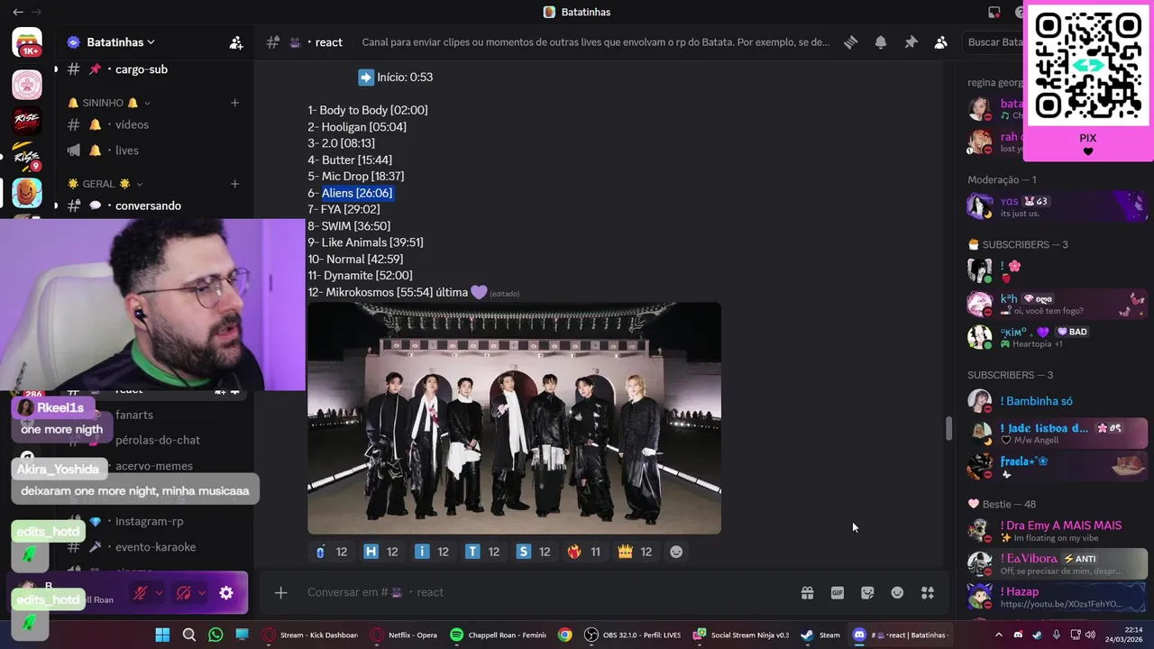The height and width of the screenshot is (649, 1154).
Task: Collapse the GERAL category
Action: [105, 184]
